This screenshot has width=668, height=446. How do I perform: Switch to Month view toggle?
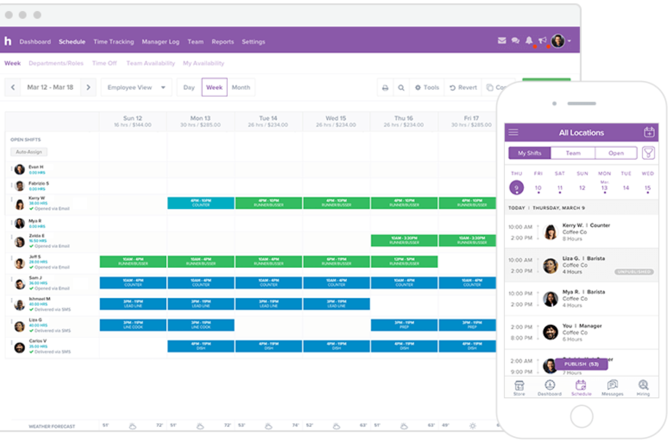point(241,88)
